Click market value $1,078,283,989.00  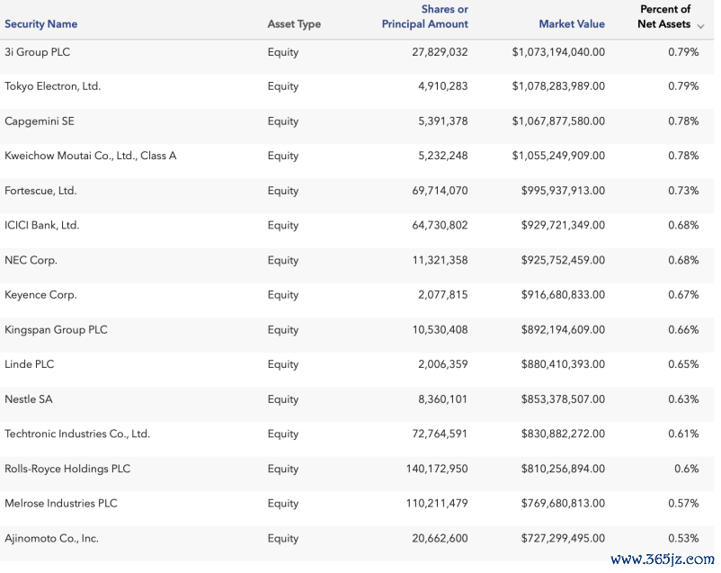coord(558,86)
